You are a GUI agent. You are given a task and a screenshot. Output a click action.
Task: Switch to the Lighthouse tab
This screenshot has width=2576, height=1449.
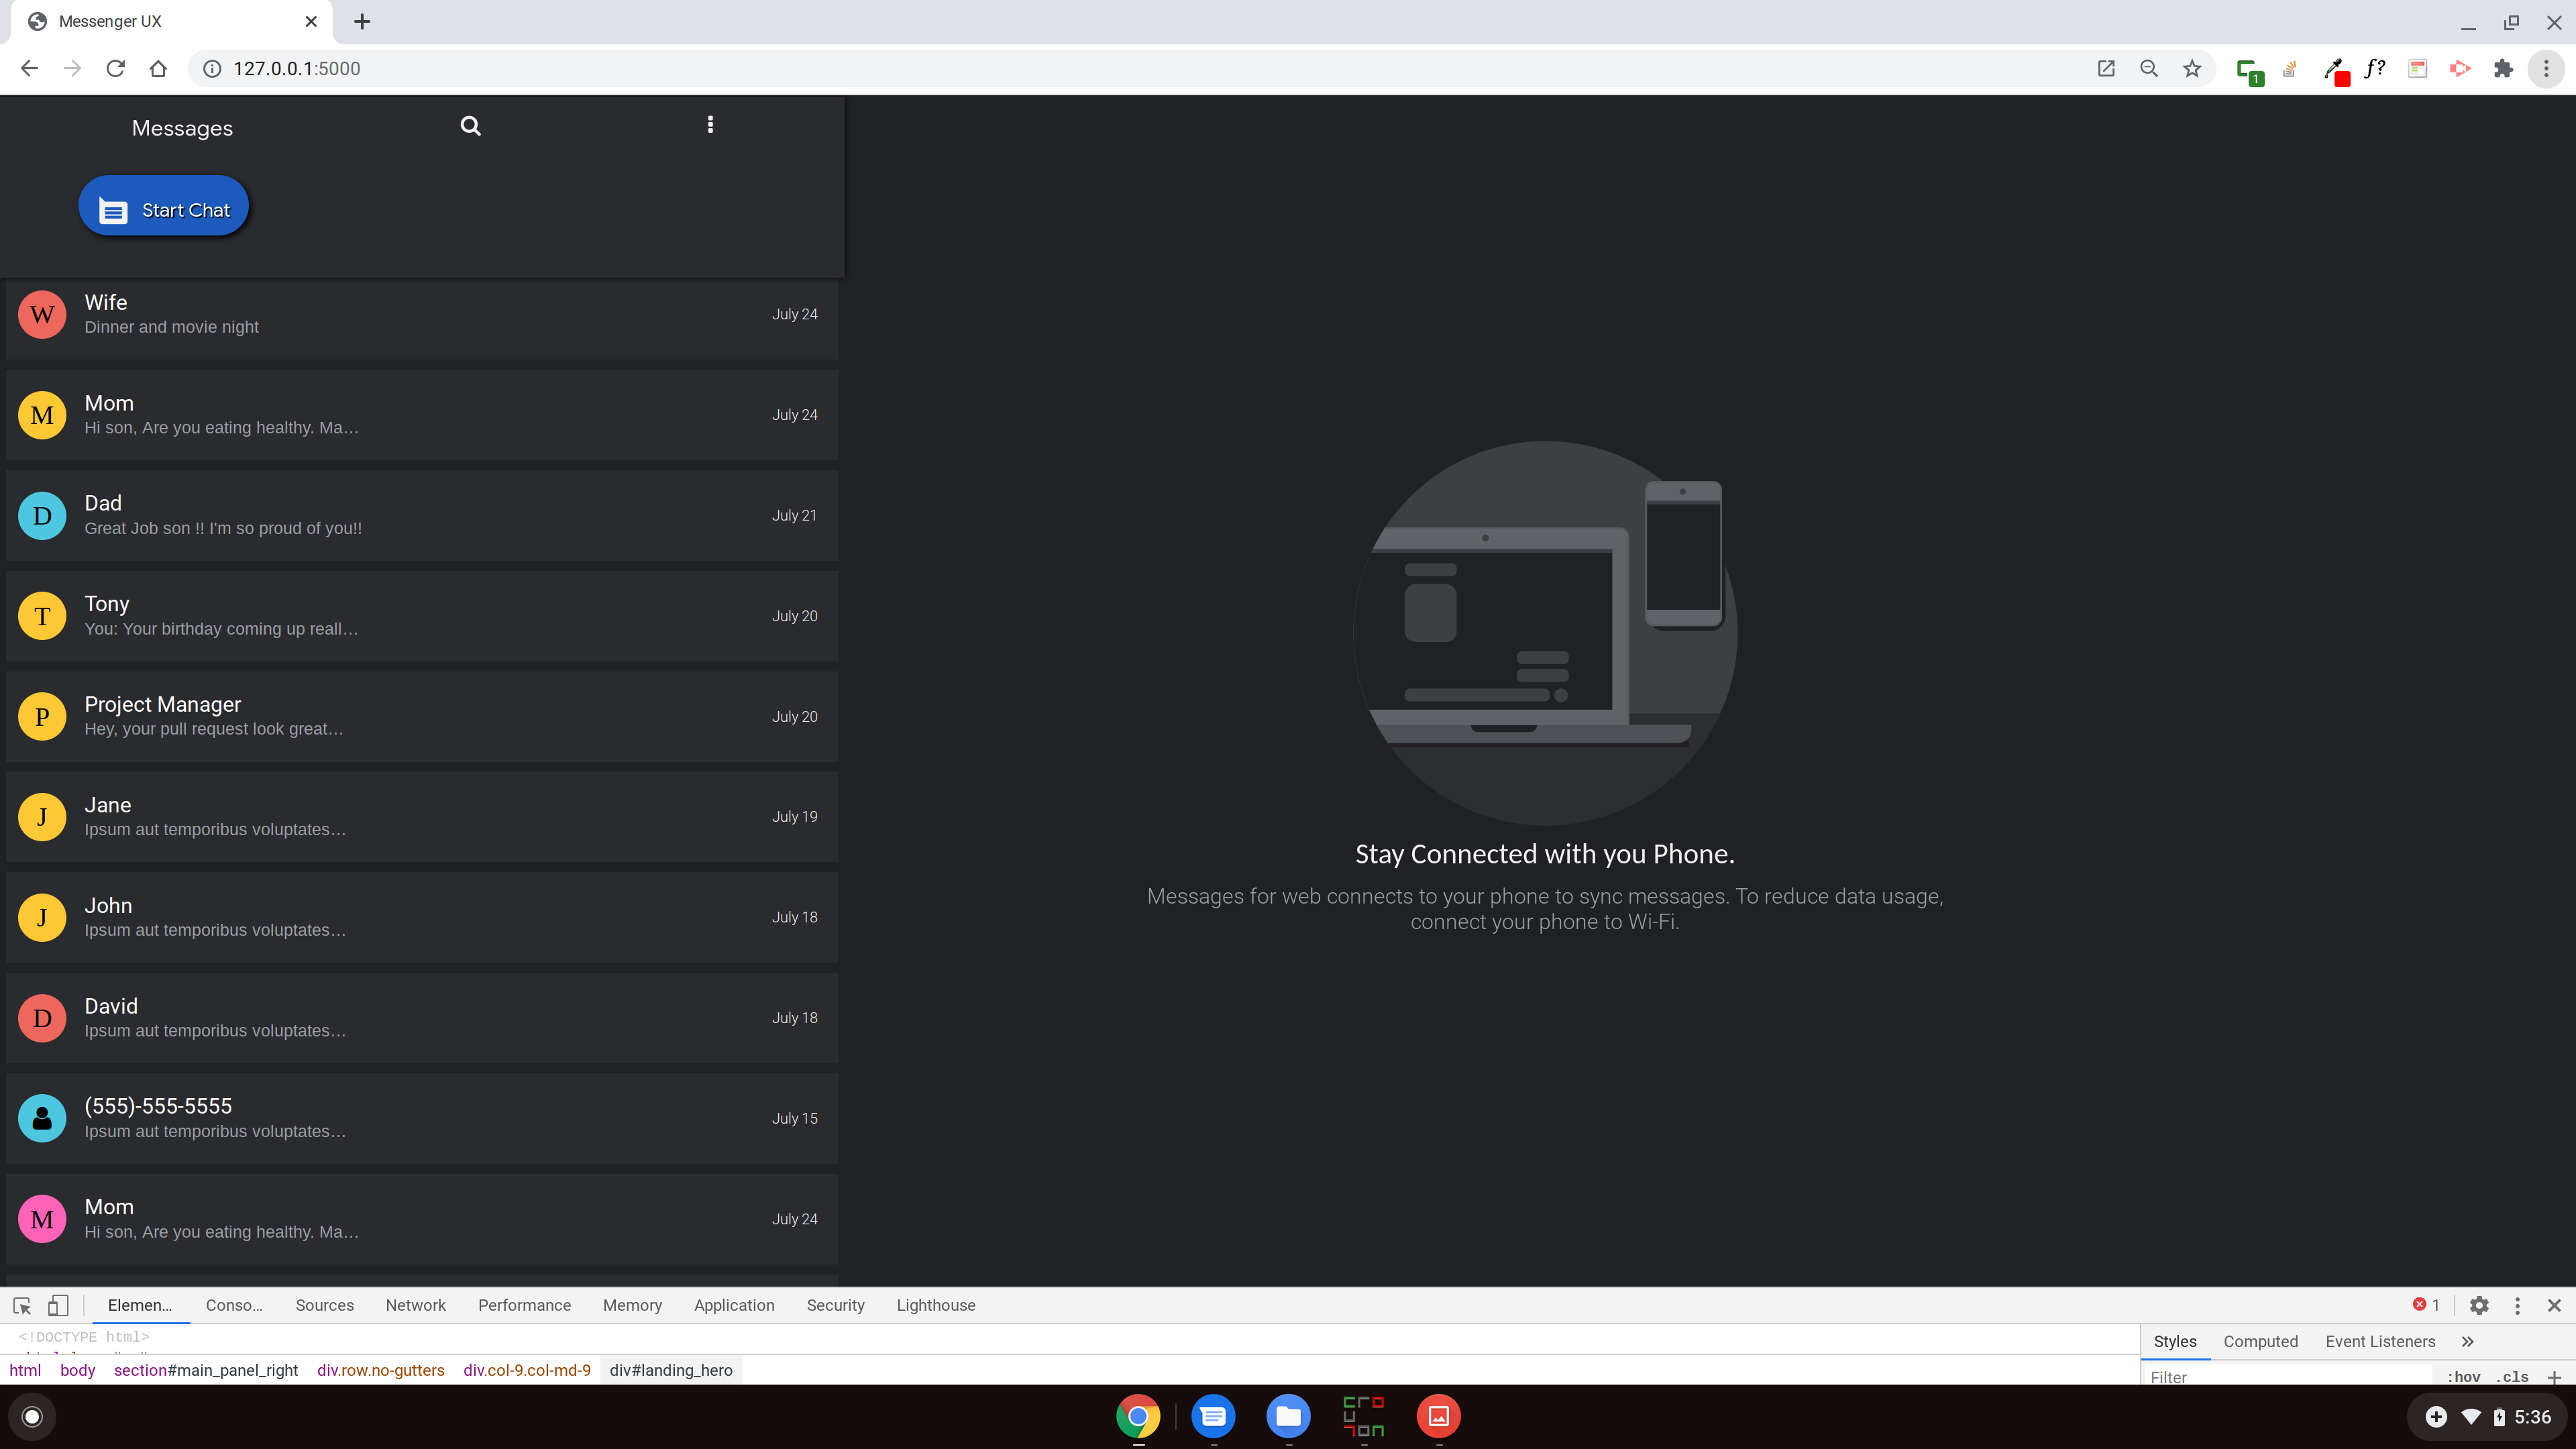[935, 1305]
